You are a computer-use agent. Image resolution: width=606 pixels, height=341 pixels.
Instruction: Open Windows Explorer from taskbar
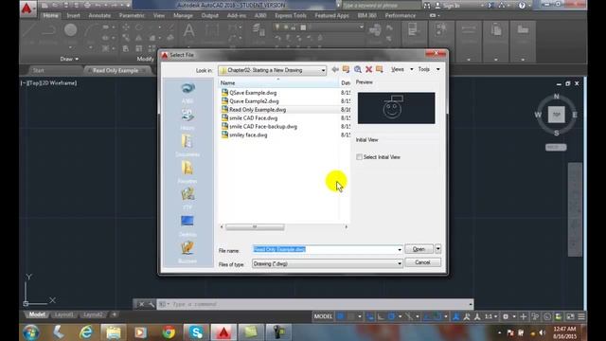point(114,332)
